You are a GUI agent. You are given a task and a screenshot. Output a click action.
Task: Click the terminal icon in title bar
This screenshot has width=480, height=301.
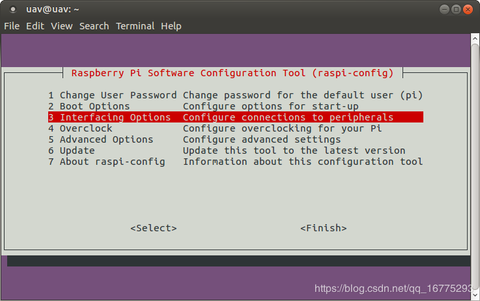[13, 9]
